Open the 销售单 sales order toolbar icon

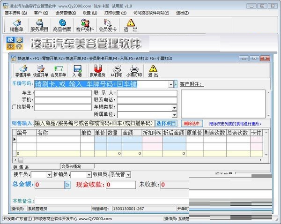click(16, 25)
